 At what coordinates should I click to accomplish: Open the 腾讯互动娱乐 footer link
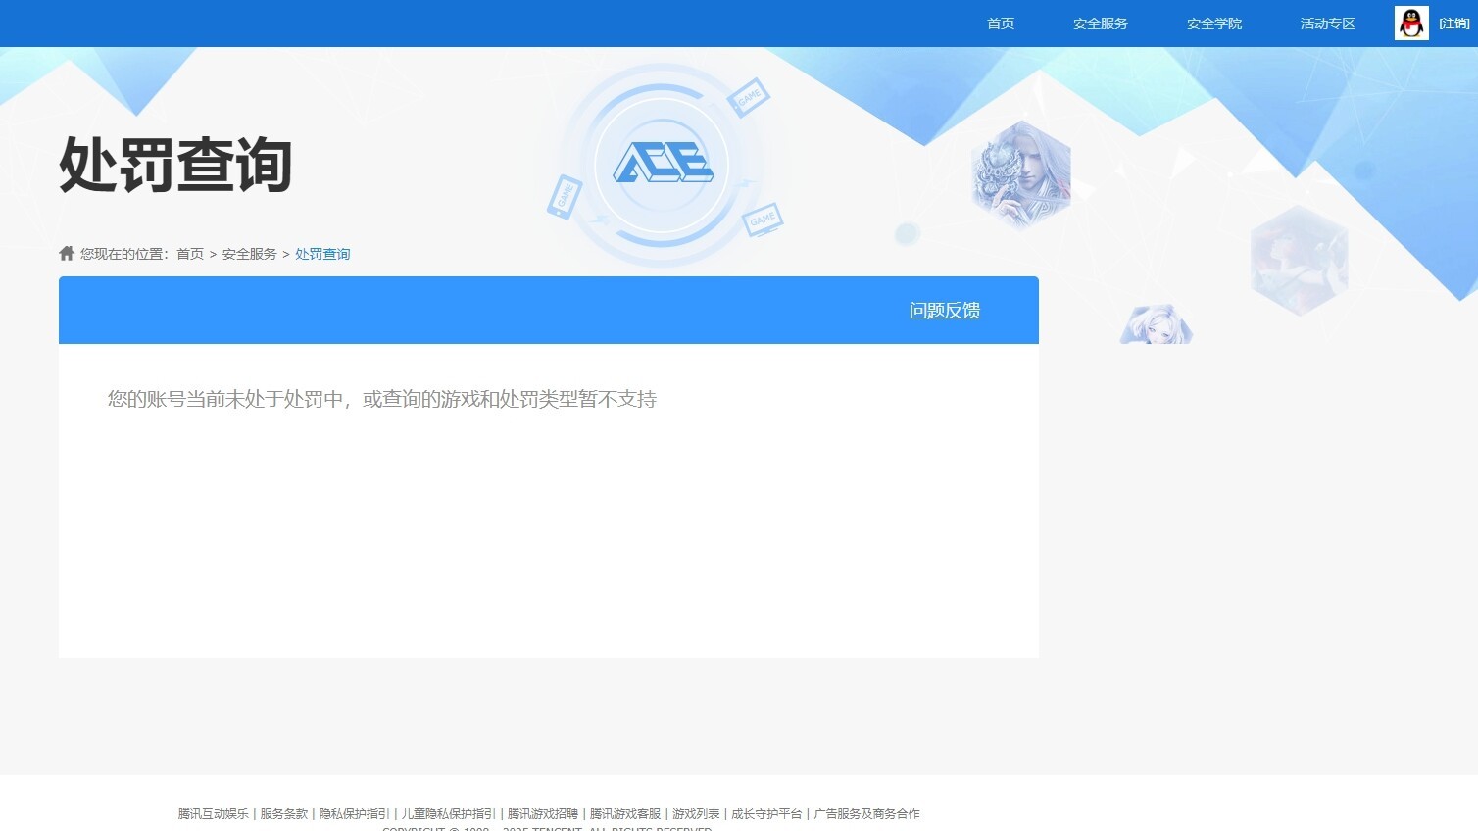click(x=213, y=814)
